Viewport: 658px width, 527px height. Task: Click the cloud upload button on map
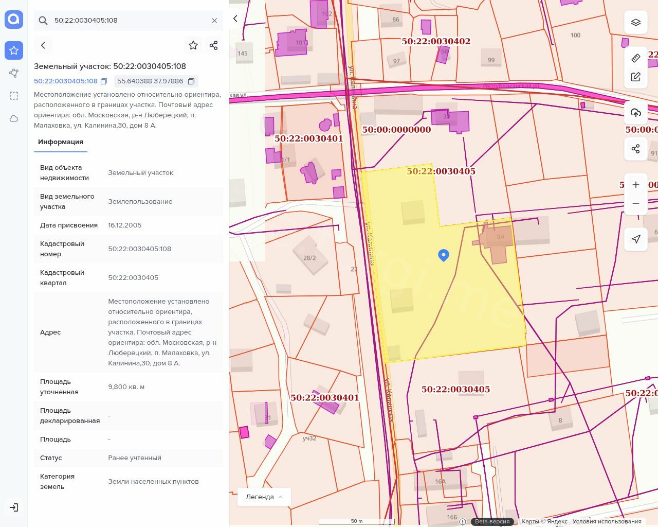636,113
